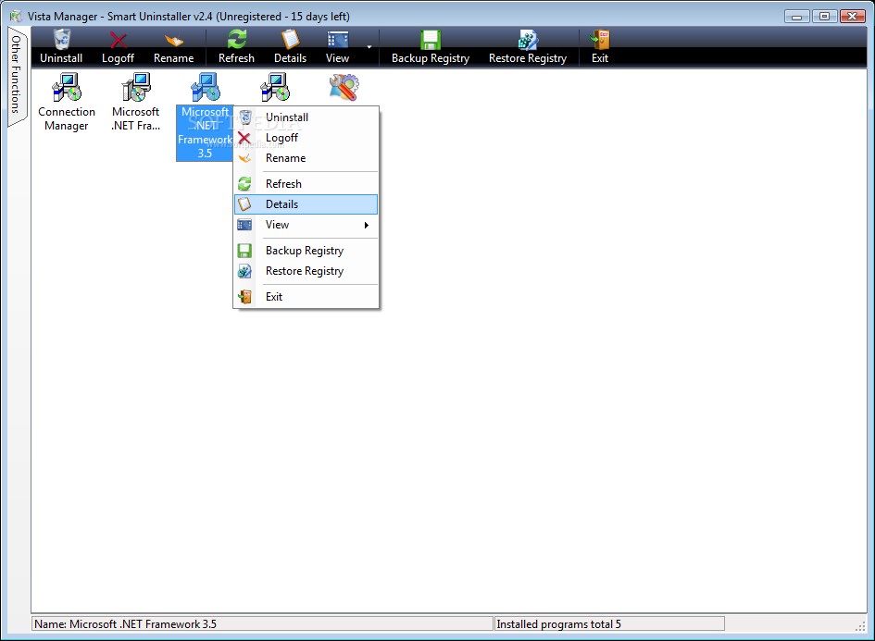Choose Exit in the context menu
Viewport: 875px width, 641px height.
coord(306,297)
